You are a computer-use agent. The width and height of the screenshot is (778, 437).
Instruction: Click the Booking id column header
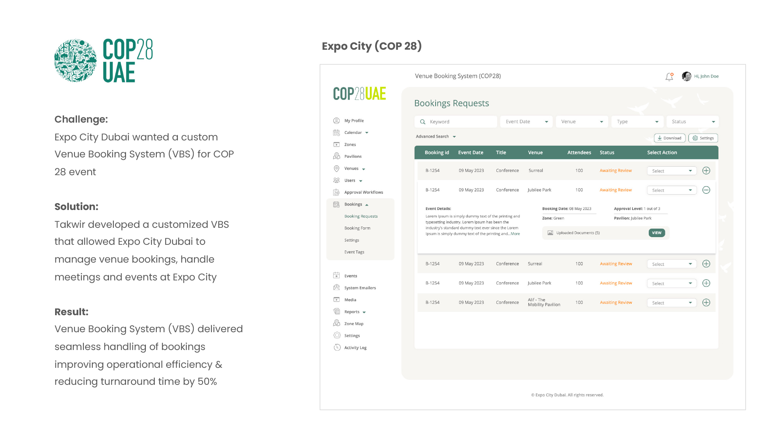[437, 153]
